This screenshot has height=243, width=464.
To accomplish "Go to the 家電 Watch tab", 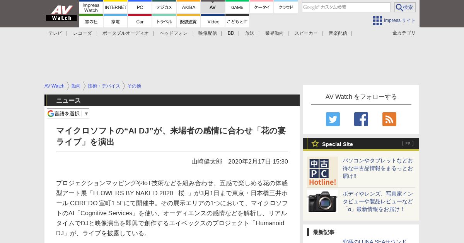I will 116,21.
